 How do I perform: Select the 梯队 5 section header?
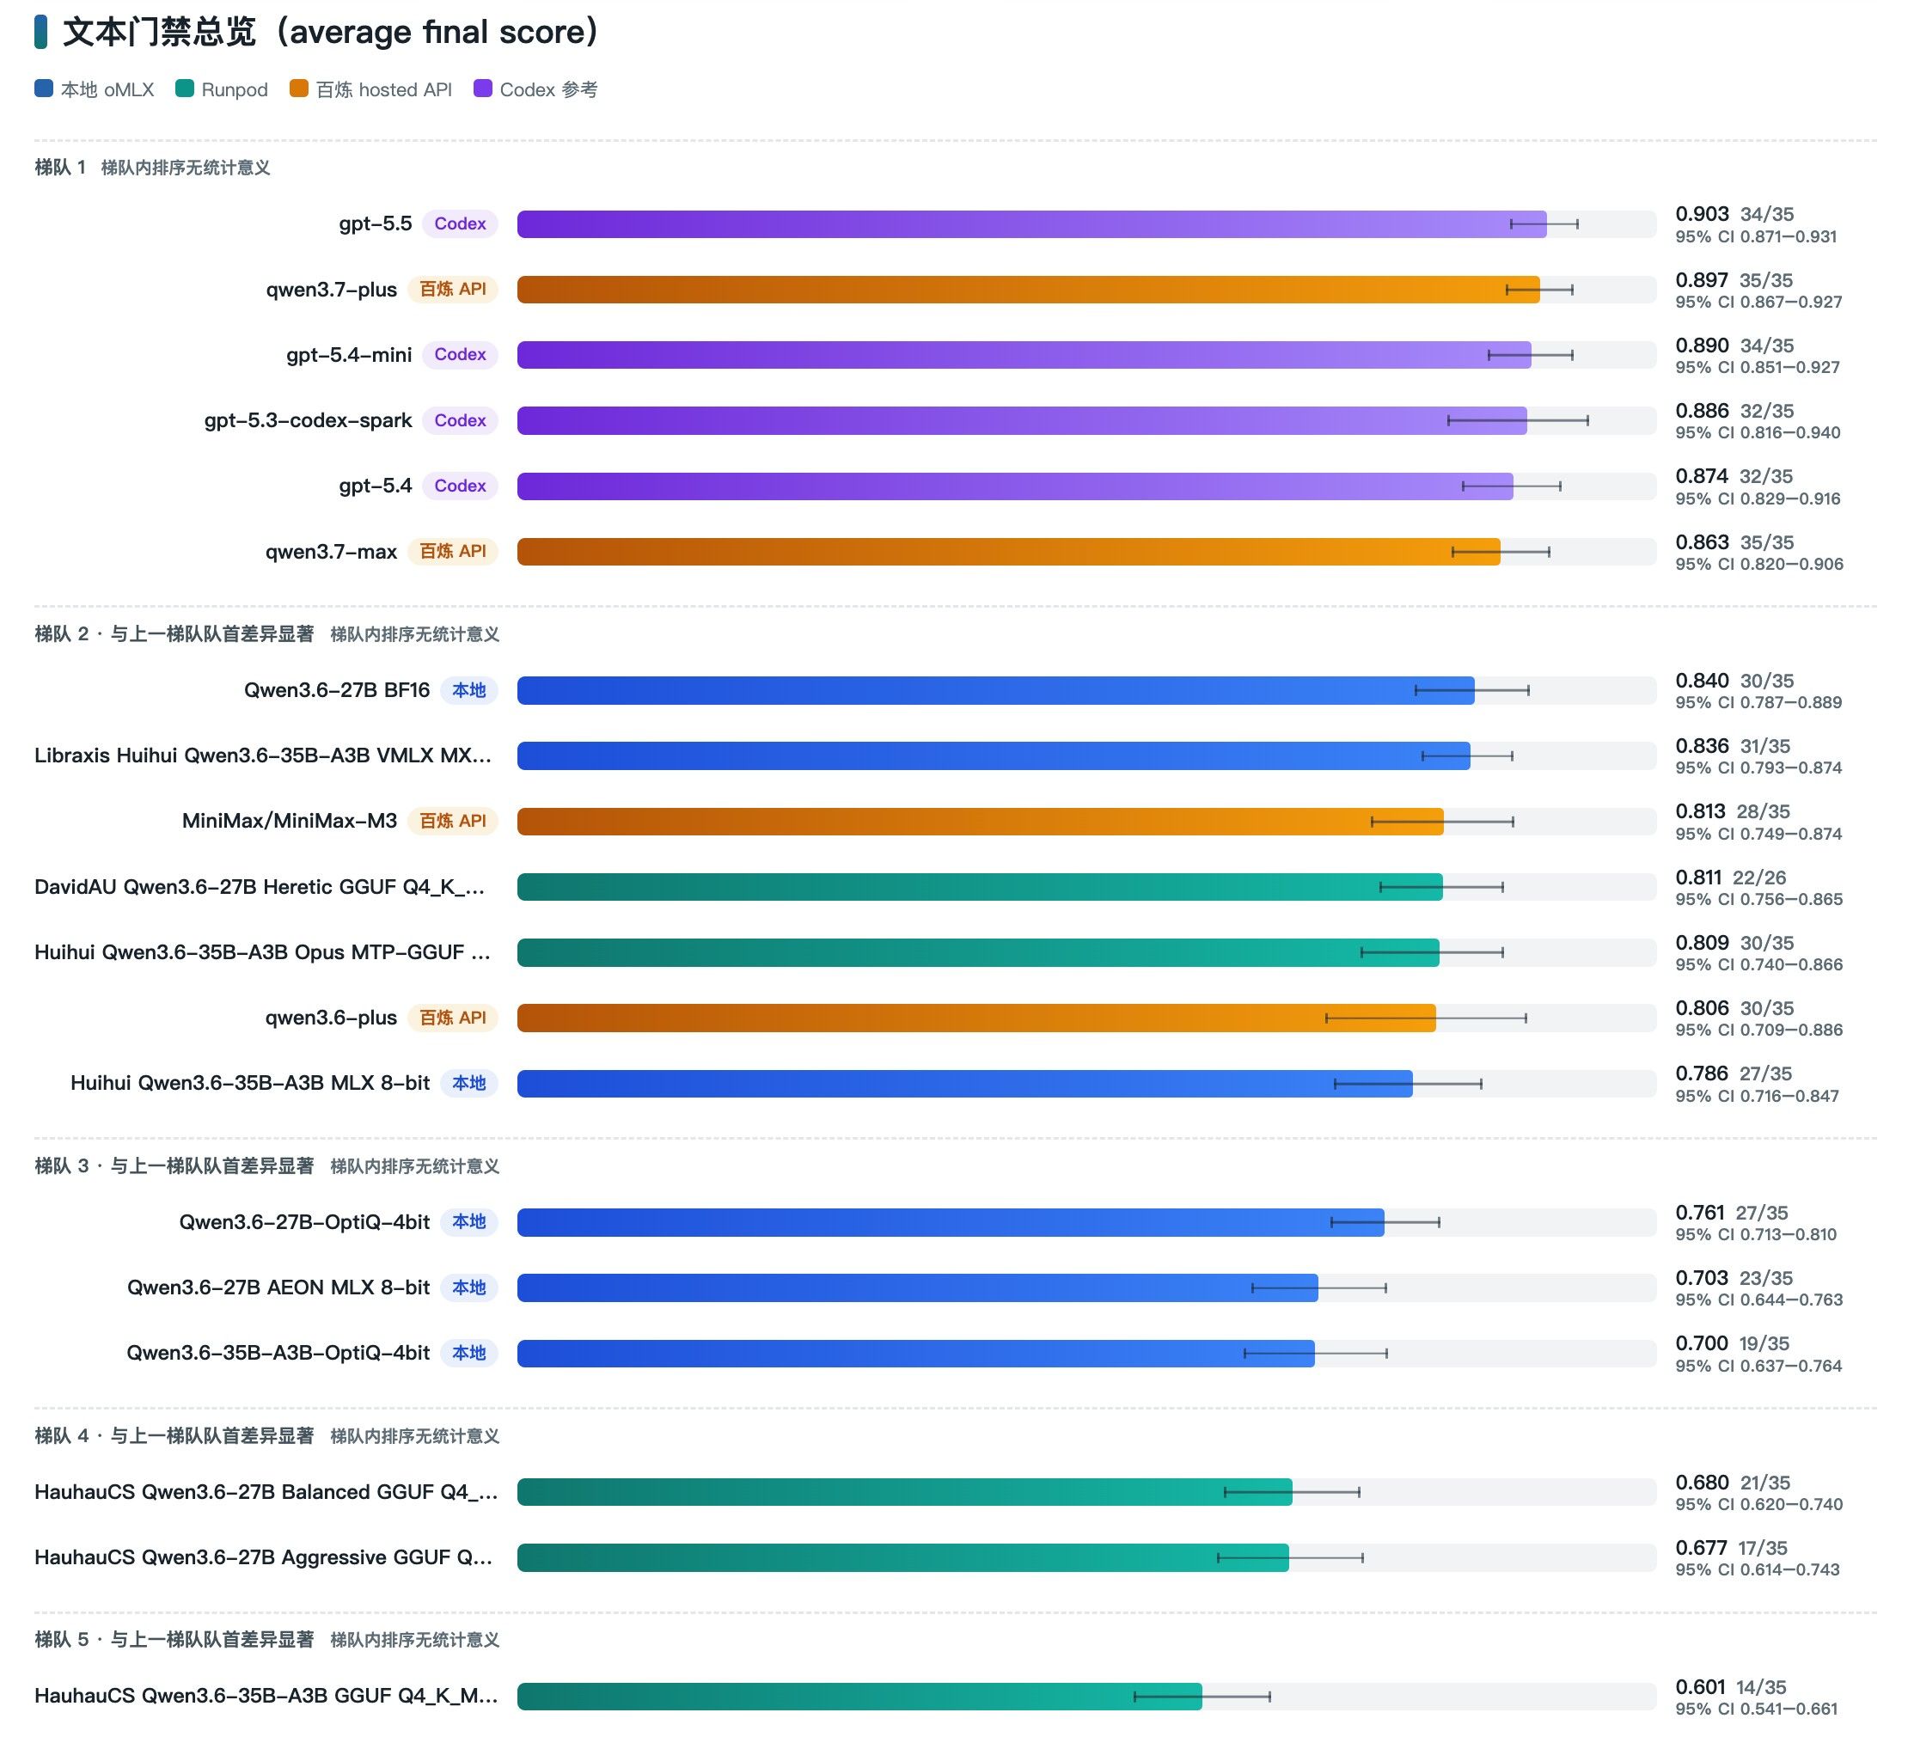click(174, 1639)
